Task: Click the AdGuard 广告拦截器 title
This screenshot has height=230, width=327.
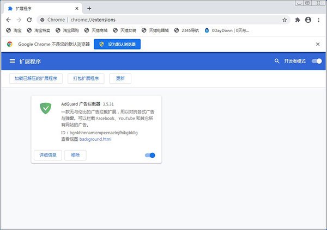Action: (x=81, y=104)
